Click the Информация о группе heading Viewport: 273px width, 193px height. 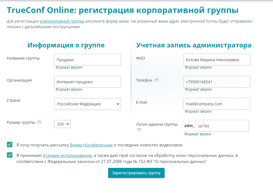point(66,45)
